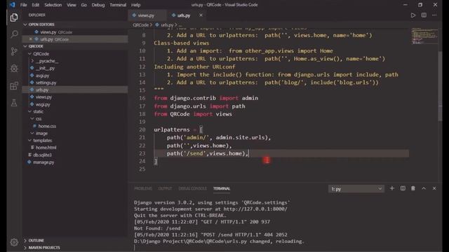
Task: Open the Manage gear at the activity bar bottom
Action: click(14, 242)
